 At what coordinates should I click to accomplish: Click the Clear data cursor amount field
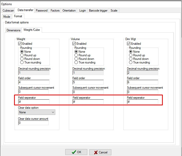[33, 123]
